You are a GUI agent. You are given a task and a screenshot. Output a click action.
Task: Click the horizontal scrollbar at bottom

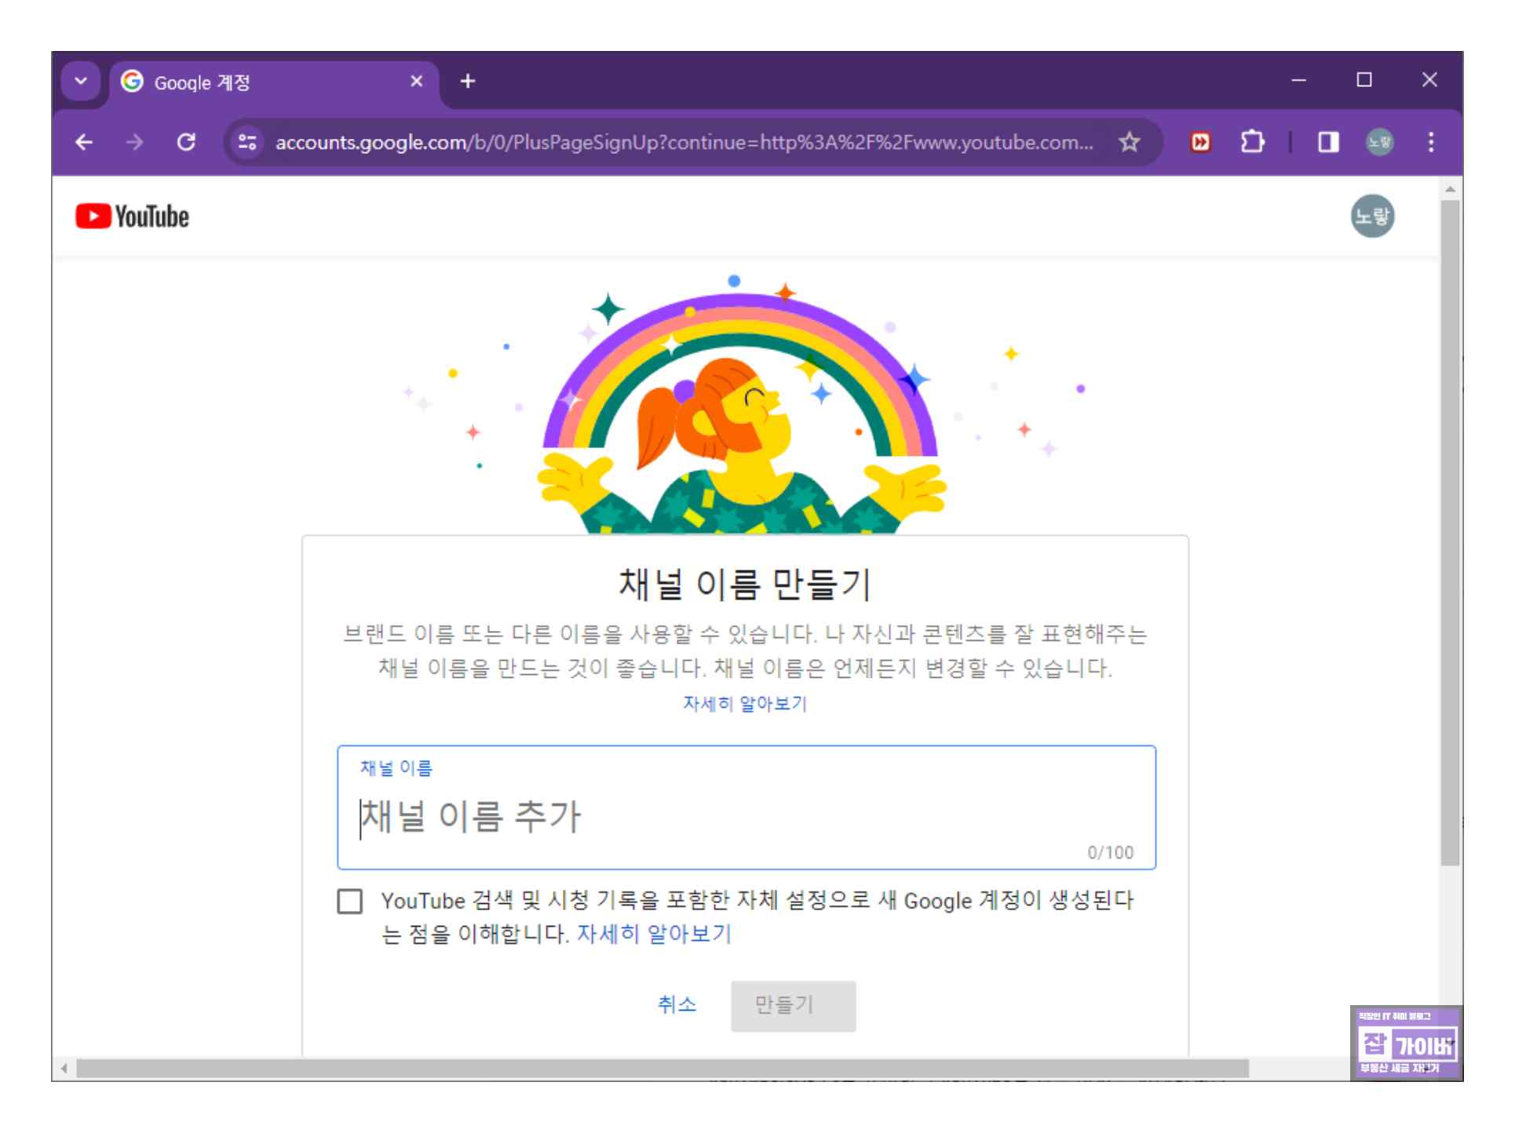tap(662, 1068)
